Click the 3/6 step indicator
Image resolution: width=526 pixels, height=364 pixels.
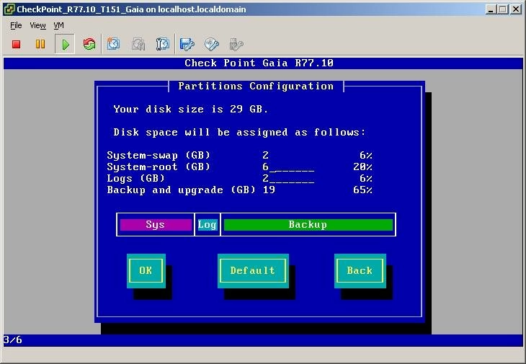(13, 339)
